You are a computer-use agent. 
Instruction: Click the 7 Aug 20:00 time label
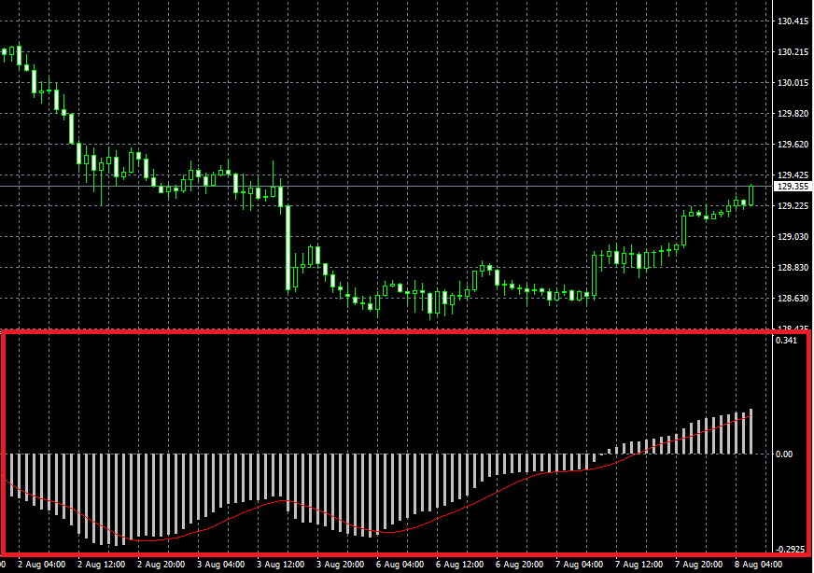pos(698,565)
